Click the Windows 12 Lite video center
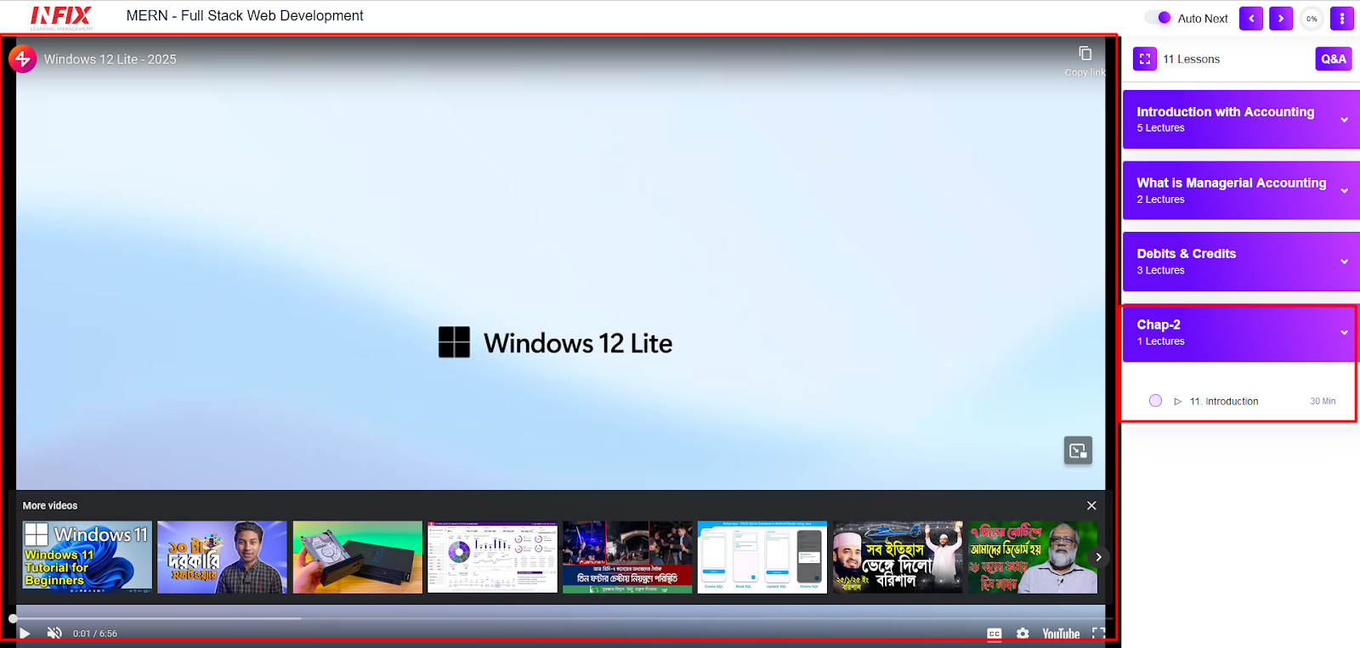 [556, 343]
